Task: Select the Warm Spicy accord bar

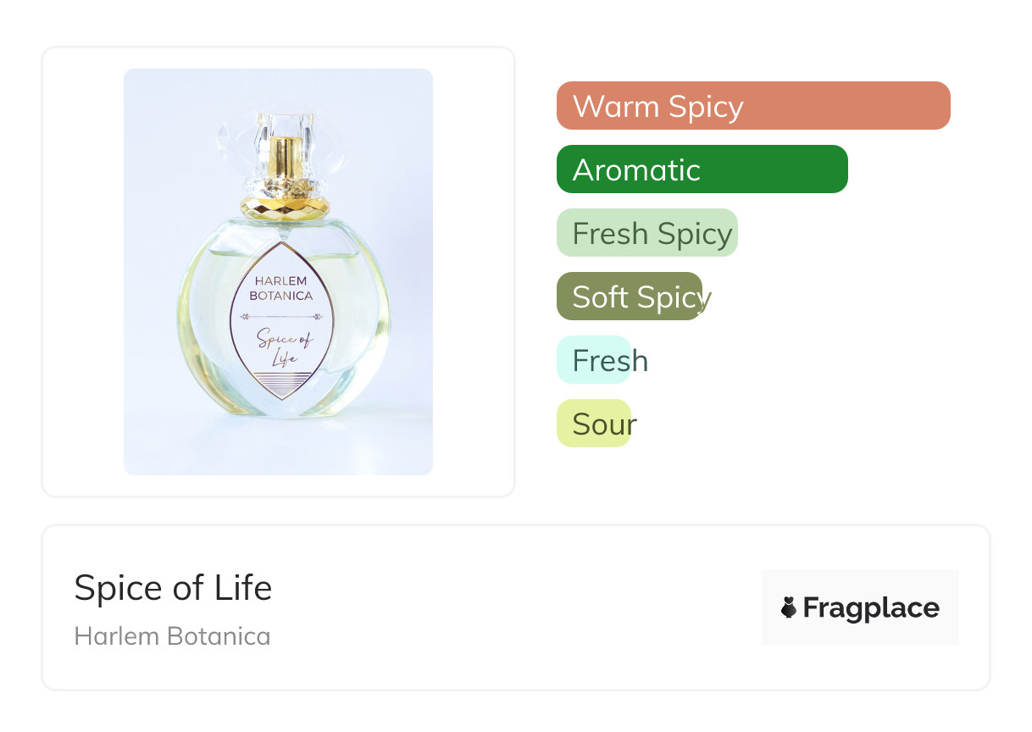Action: [752, 106]
